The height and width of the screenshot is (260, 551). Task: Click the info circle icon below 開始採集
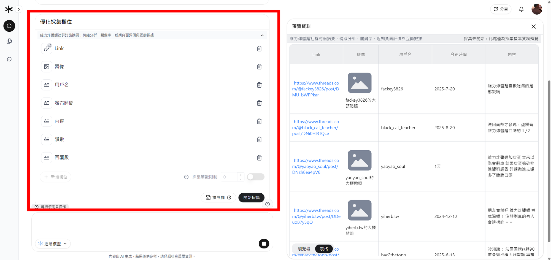[x=267, y=204]
